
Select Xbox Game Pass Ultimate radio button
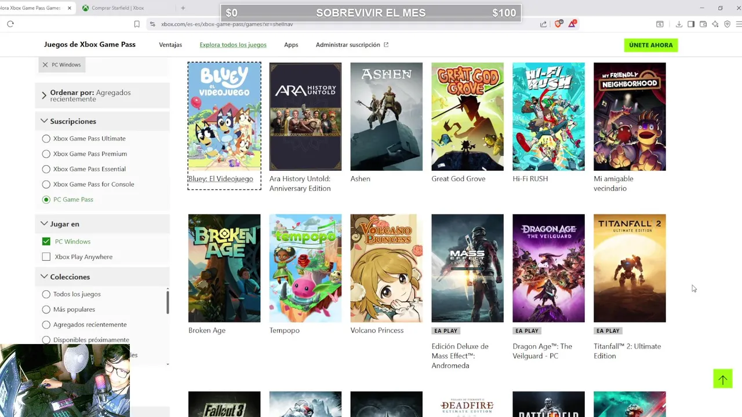(x=46, y=138)
